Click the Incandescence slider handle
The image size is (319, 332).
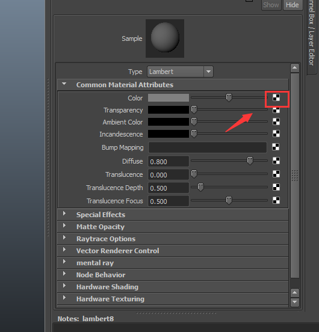click(194, 134)
